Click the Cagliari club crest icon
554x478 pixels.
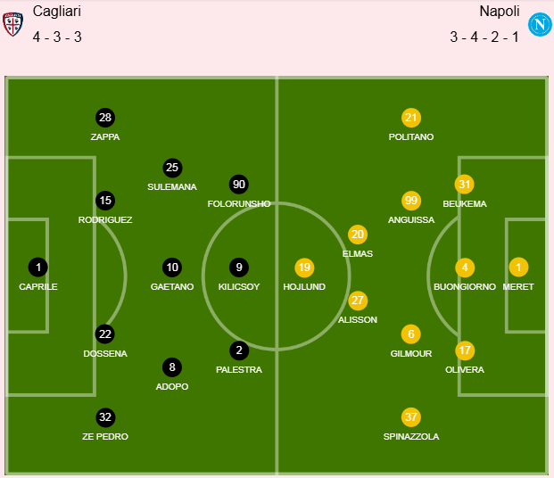pyautogui.click(x=12, y=24)
